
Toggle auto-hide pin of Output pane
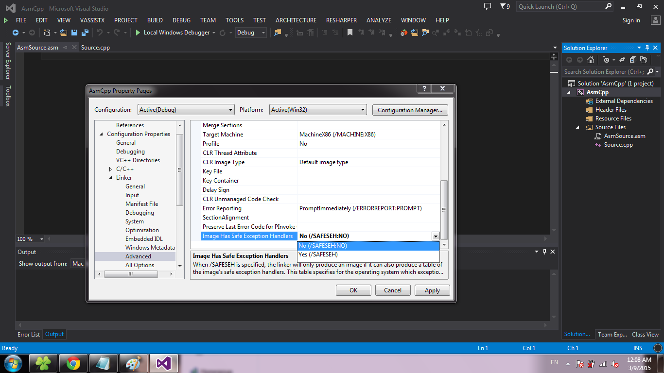click(544, 252)
